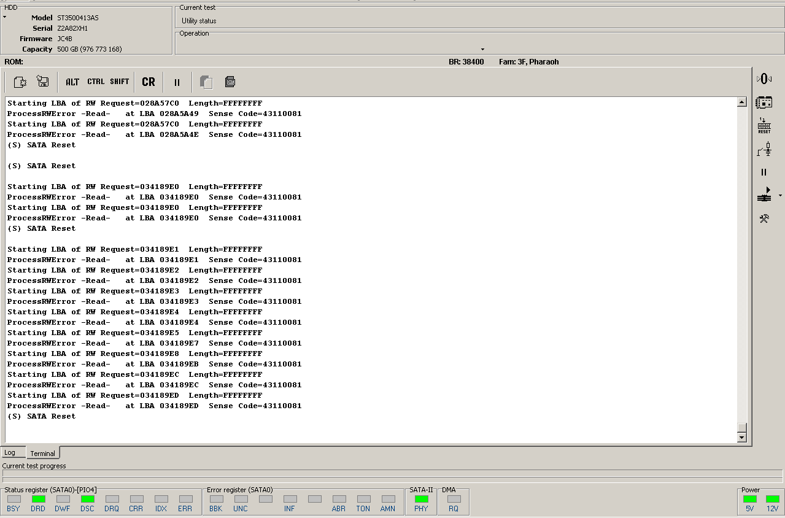This screenshot has height=518, width=785.
Task: Click the save-to-floppy icon in terminal toolbar
Action: [42, 82]
